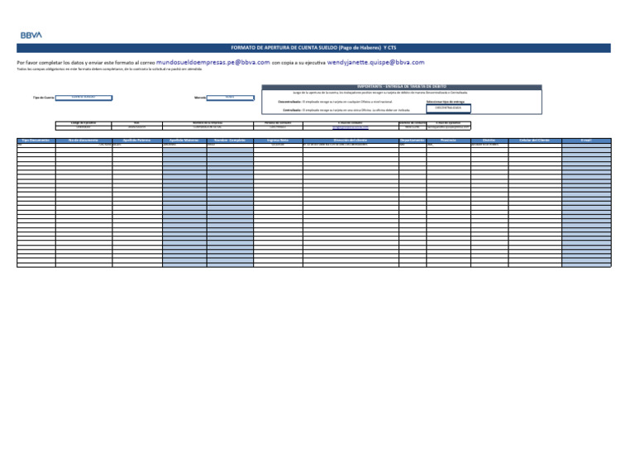Click the Departamento column header
This screenshot has width=635, height=449.
pos(413,140)
